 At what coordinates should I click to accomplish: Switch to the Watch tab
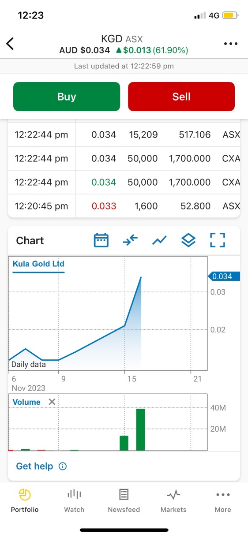click(x=74, y=500)
